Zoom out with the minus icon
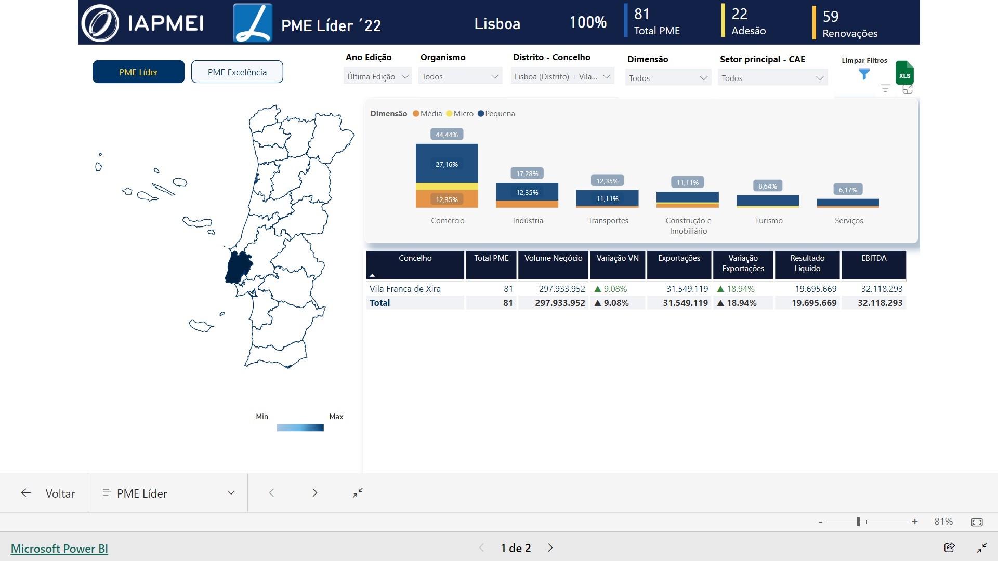This screenshot has width=998, height=561. [821, 522]
